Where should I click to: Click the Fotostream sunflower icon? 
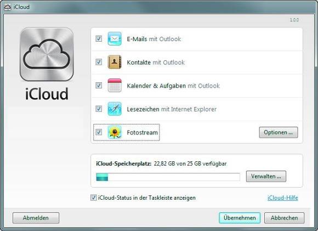(115, 132)
